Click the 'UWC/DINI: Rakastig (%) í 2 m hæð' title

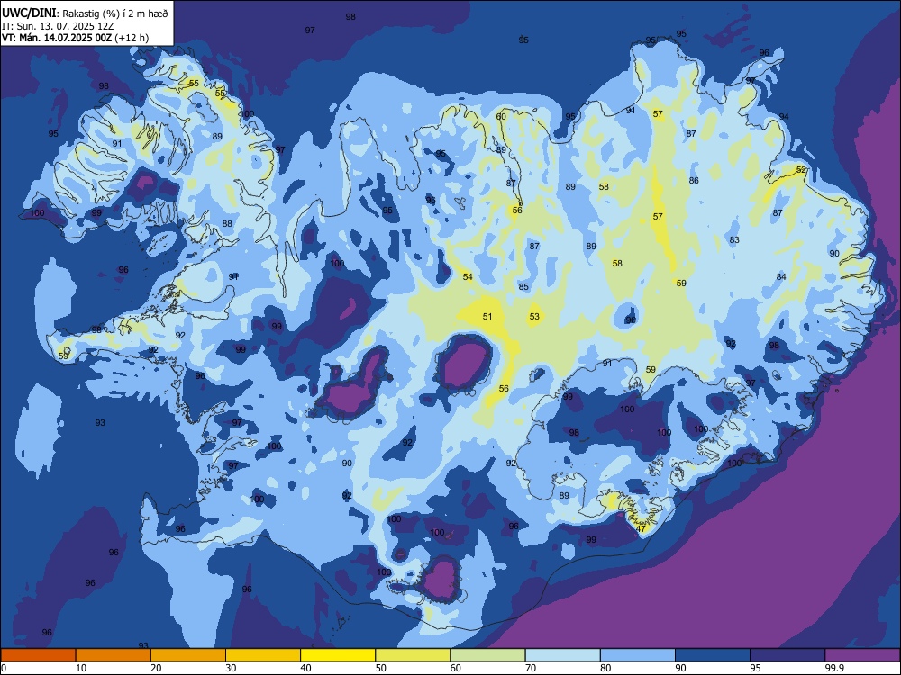[x=85, y=13]
